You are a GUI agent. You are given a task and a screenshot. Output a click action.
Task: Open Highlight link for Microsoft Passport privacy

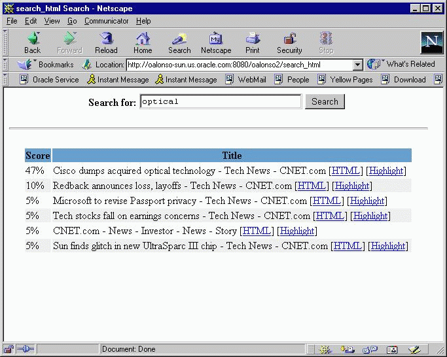point(367,201)
